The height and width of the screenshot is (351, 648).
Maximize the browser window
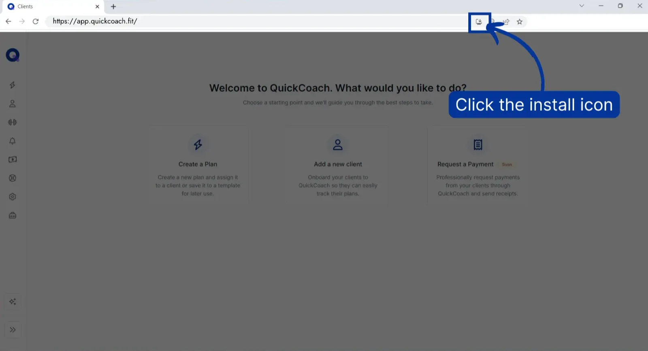(620, 6)
